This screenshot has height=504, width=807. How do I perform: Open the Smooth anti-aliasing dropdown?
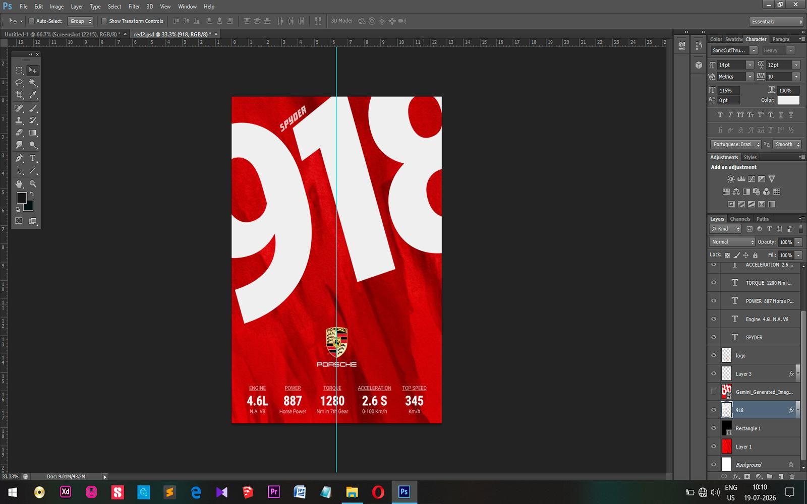point(787,144)
